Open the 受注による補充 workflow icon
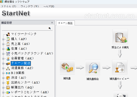Image resolution: width=137 pixels, height=97 pixels. coord(120,37)
